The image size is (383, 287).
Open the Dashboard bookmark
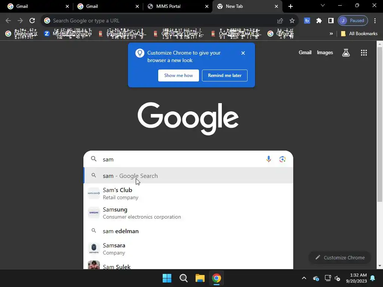click(x=21, y=34)
